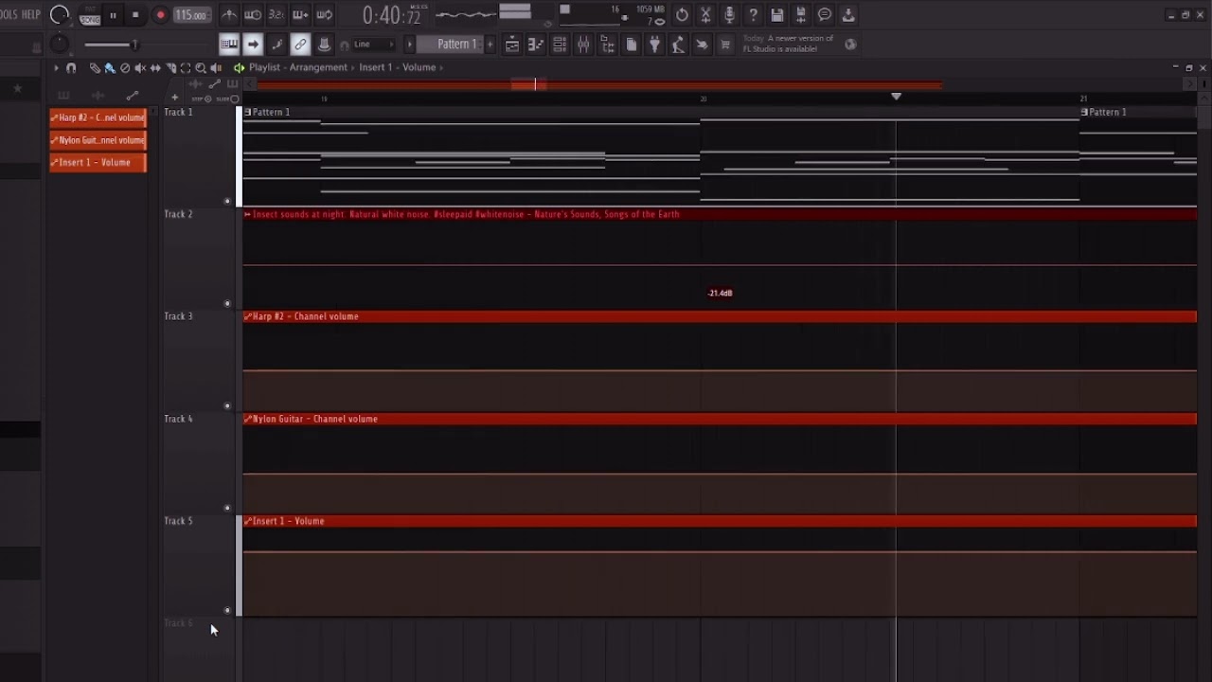Select Harp #2 volume clip in picker
The image size is (1212, 682).
[98, 117]
